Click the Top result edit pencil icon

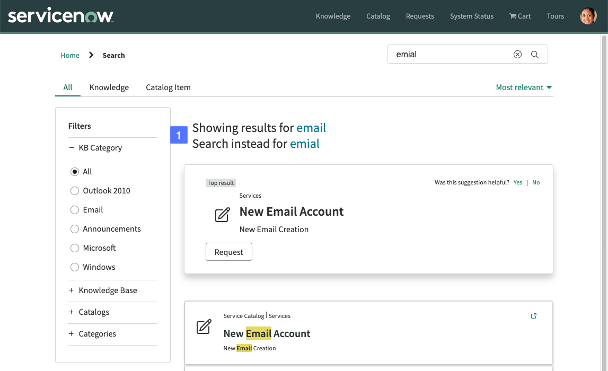(x=222, y=215)
